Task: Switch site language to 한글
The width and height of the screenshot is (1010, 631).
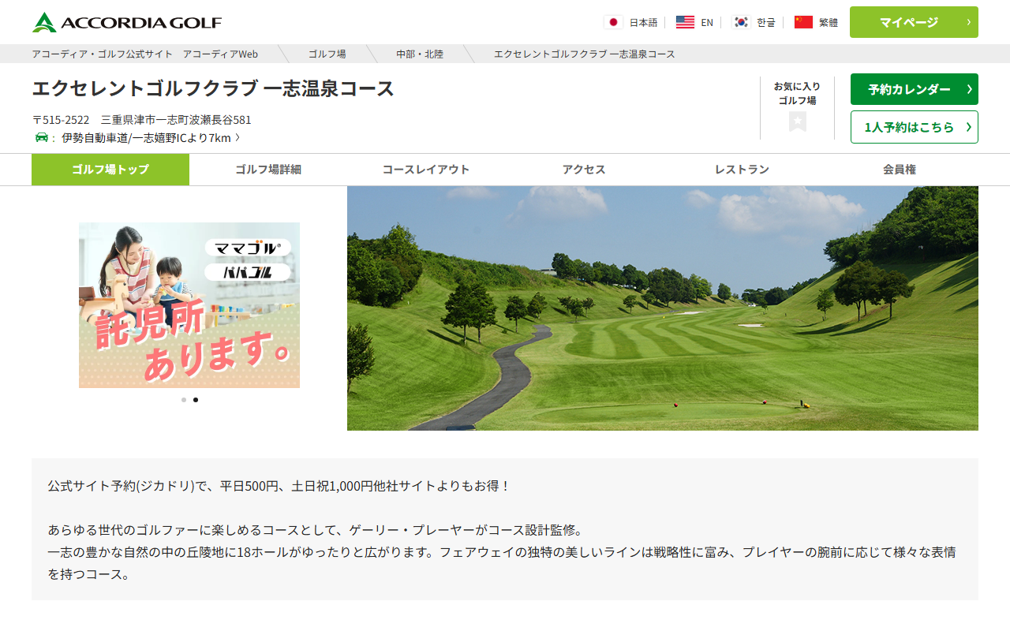Action: click(765, 22)
